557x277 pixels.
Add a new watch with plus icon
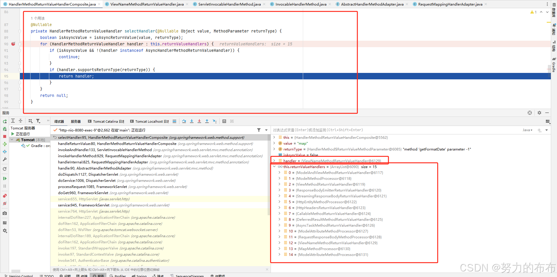click(x=539, y=130)
